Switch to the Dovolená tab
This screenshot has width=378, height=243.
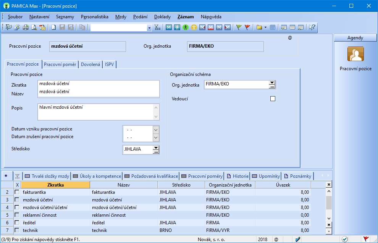pyautogui.click(x=90, y=64)
